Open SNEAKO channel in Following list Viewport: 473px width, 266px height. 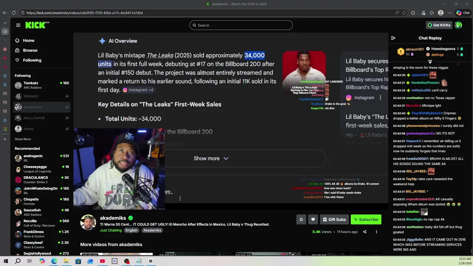(41, 96)
